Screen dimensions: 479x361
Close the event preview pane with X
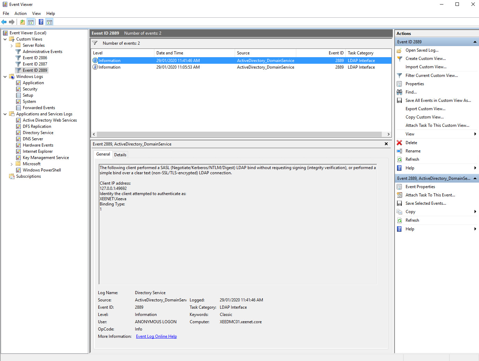pos(386,144)
